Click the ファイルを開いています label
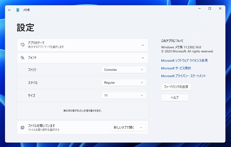Viewport: 231px width, 147px height. (41, 126)
